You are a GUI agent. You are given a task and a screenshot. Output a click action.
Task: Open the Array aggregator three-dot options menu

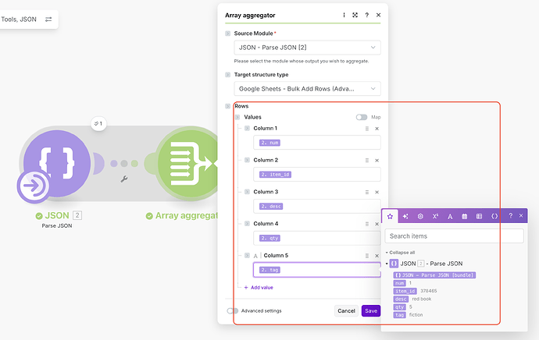[x=344, y=15]
